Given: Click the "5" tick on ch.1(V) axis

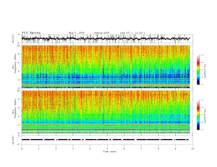Looking at the screenshot, I should coord(19,34).
